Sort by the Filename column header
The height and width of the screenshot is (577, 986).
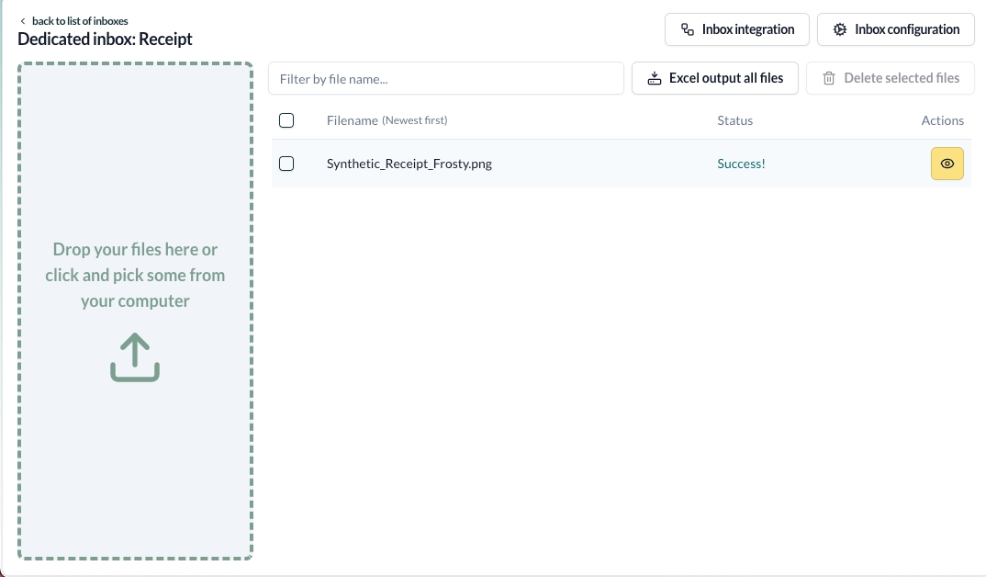(352, 120)
